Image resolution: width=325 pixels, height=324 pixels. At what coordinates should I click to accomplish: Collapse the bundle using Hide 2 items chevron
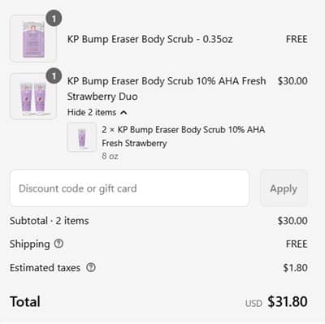pos(123,112)
